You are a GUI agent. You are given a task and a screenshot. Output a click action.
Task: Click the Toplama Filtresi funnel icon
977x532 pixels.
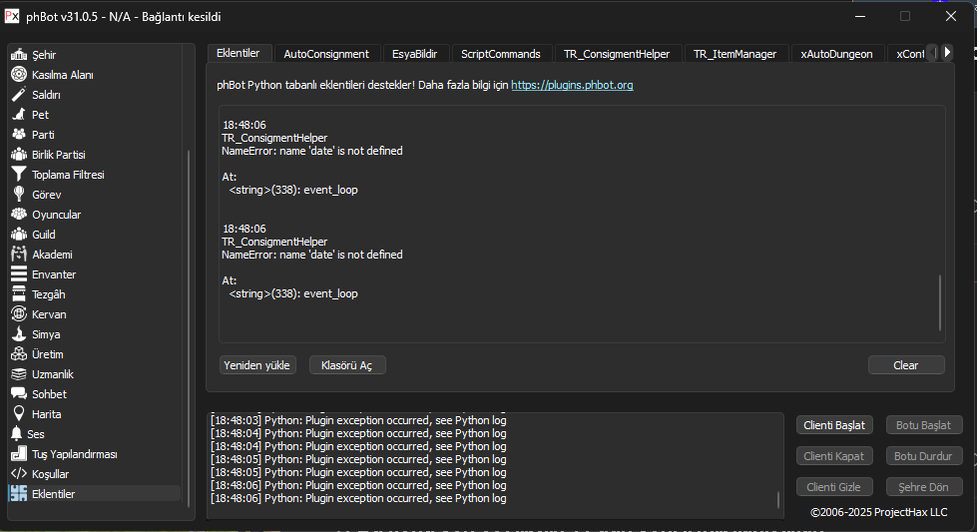(x=18, y=175)
